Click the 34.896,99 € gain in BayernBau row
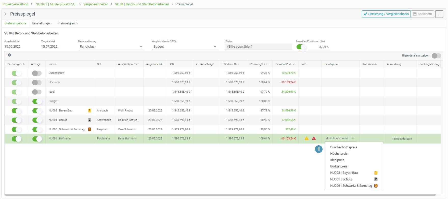 (x=288, y=111)
